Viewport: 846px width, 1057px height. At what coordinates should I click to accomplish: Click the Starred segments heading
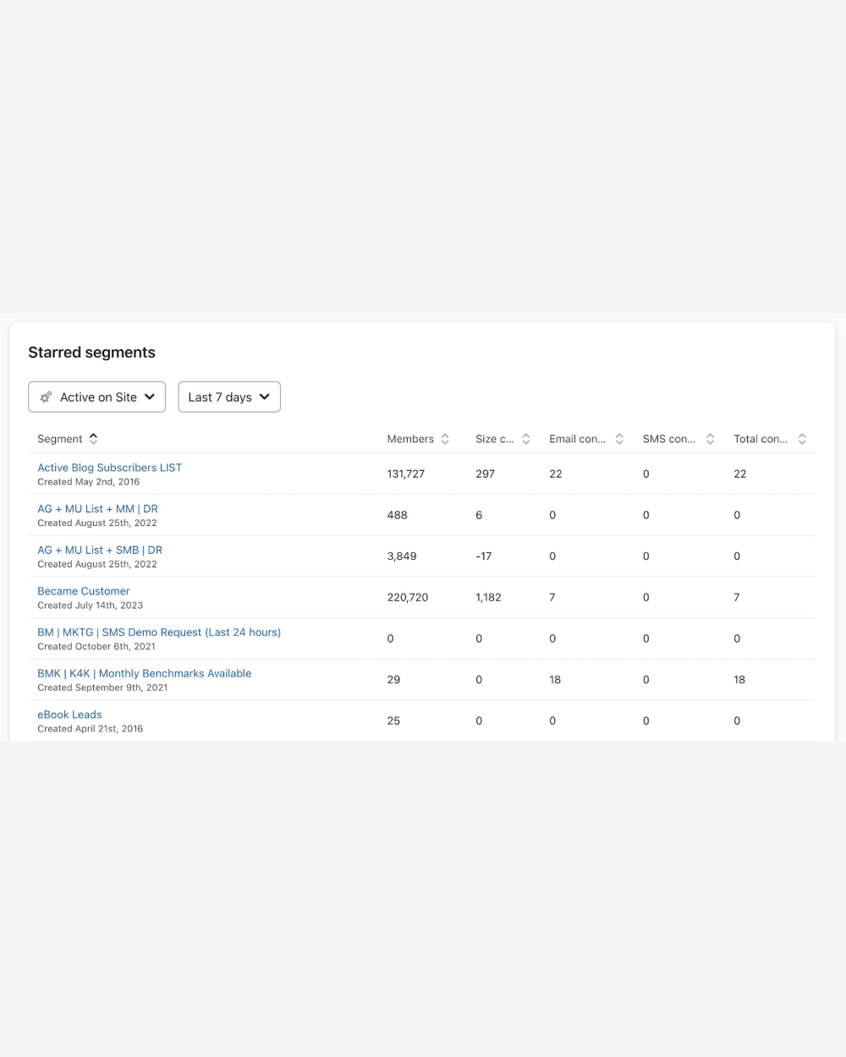point(91,353)
